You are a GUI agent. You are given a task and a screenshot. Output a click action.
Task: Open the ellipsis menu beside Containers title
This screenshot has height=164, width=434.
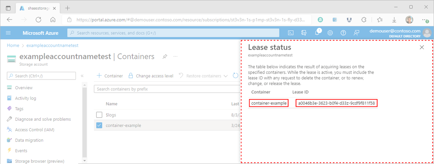[x=175, y=57]
